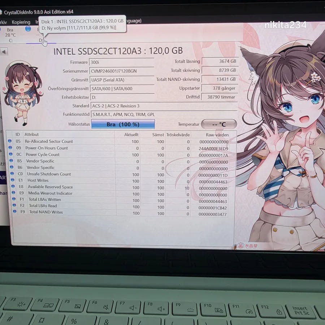
Task: Click the raw value 244A000E3ED9
Action: click(x=213, y=149)
